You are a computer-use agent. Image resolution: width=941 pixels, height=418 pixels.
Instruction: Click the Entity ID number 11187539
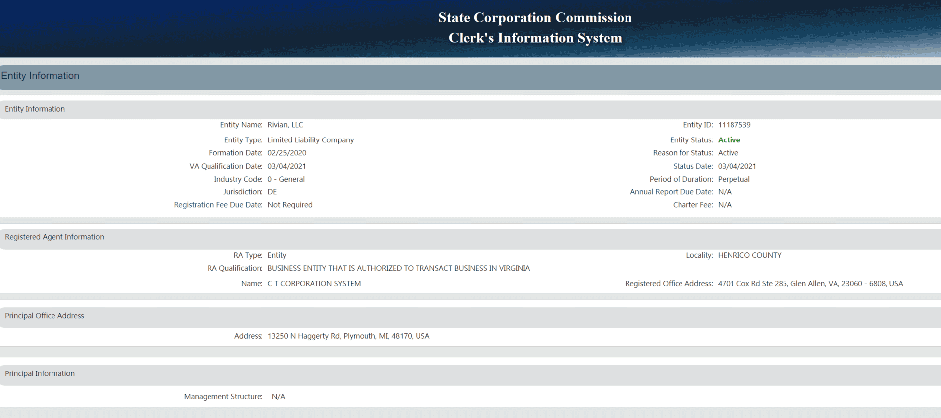[x=734, y=125]
